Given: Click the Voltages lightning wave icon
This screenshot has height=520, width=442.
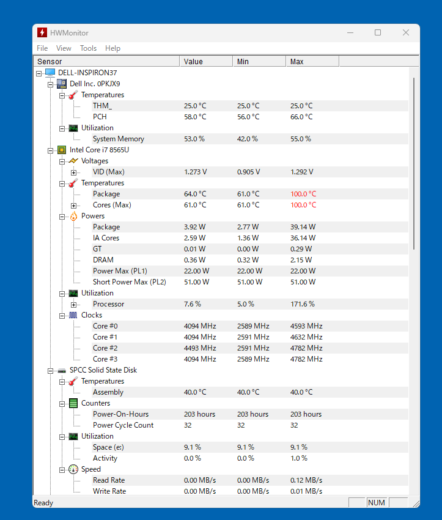Looking at the screenshot, I should point(73,161).
